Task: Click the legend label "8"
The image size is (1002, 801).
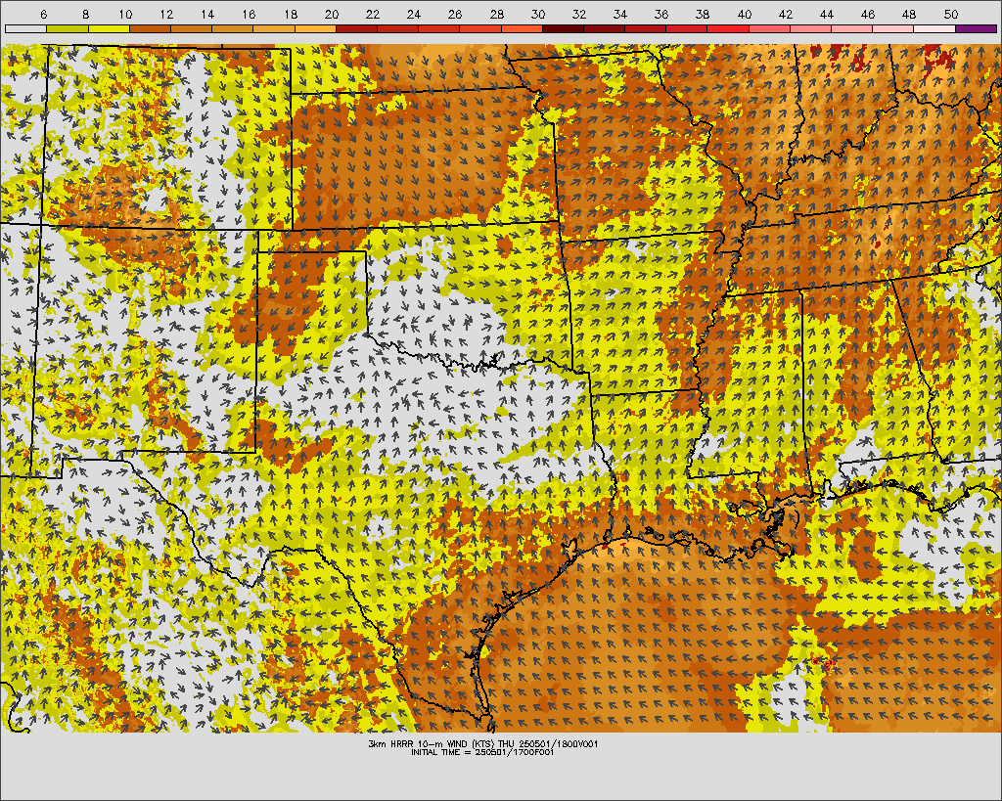Action: coord(86,14)
